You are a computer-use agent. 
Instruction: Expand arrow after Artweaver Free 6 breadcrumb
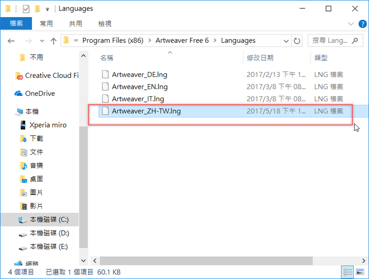(x=215, y=41)
